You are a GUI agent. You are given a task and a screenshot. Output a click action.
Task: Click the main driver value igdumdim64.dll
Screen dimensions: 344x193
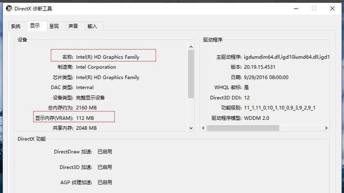[287, 57]
